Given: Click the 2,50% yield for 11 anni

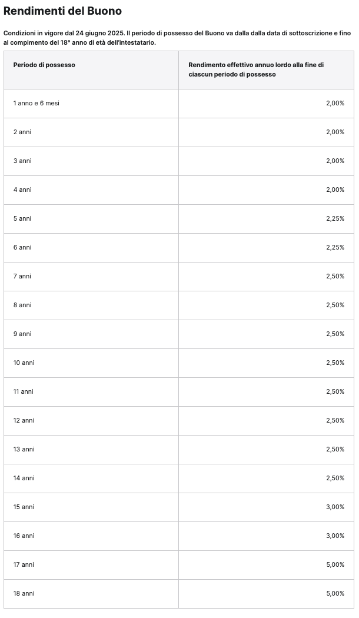Looking at the screenshot, I should [x=335, y=391].
